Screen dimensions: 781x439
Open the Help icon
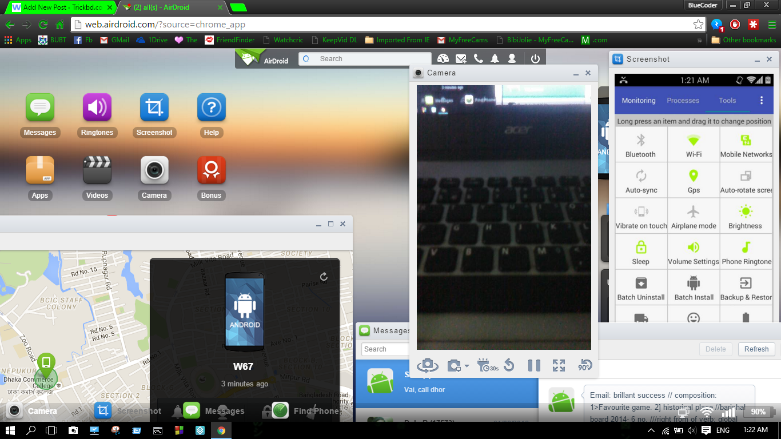pos(212,107)
